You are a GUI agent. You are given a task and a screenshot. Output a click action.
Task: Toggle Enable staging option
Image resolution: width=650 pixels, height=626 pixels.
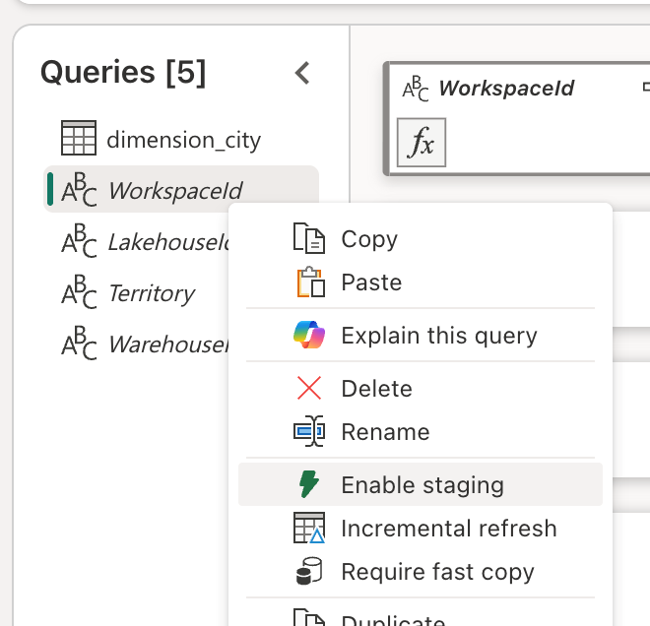click(421, 484)
